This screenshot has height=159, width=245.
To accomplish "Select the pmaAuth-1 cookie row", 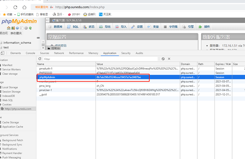I will 141,69.
